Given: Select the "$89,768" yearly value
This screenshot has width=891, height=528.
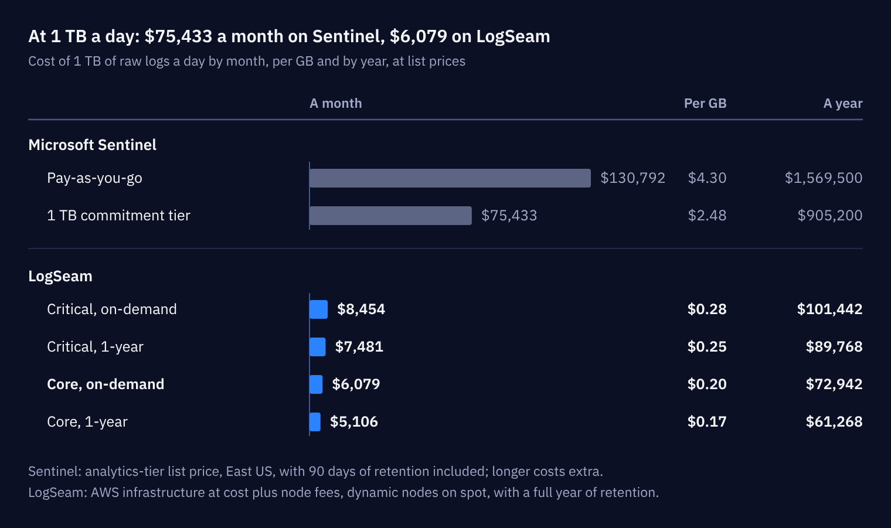Looking at the screenshot, I should pyautogui.click(x=834, y=347).
